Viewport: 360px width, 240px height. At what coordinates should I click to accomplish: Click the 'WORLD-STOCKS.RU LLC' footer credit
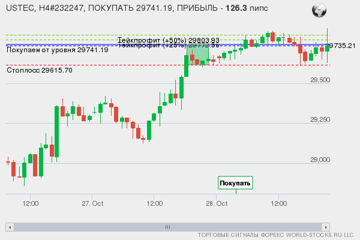point(320,235)
